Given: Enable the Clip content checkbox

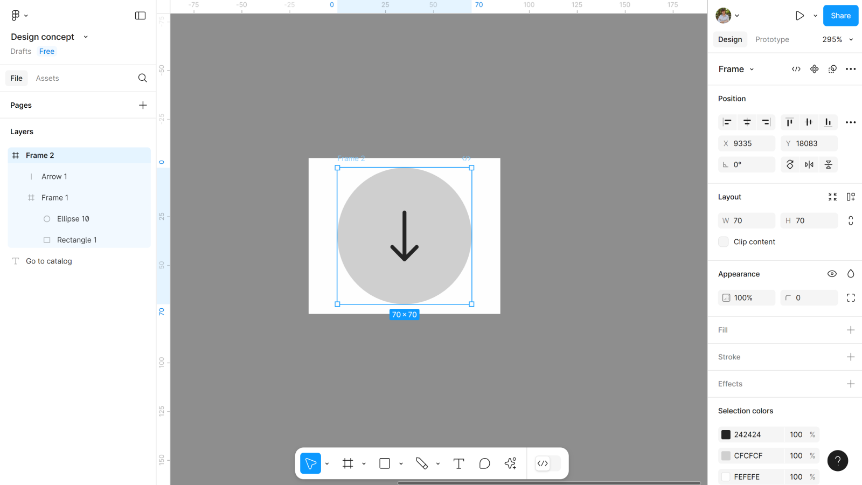Looking at the screenshot, I should point(724,242).
